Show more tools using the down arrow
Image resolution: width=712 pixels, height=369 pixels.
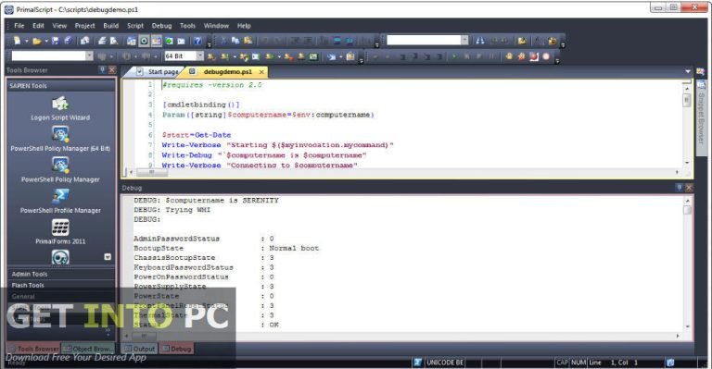pos(108,257)
